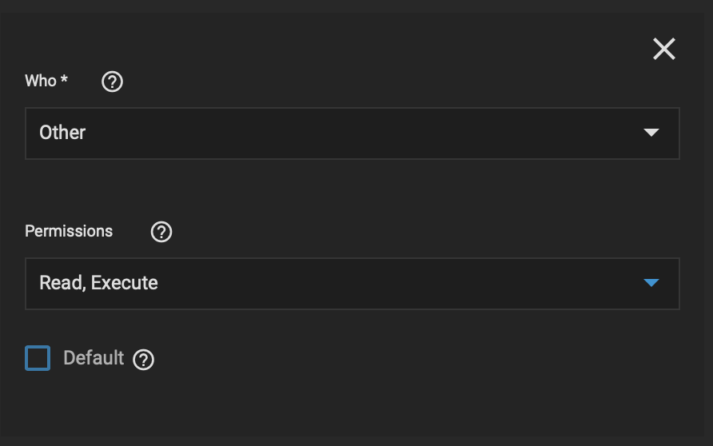Screen dimensions: 713x446
Task: Click the white triangle in the Who field
Action: pos(651,133)
